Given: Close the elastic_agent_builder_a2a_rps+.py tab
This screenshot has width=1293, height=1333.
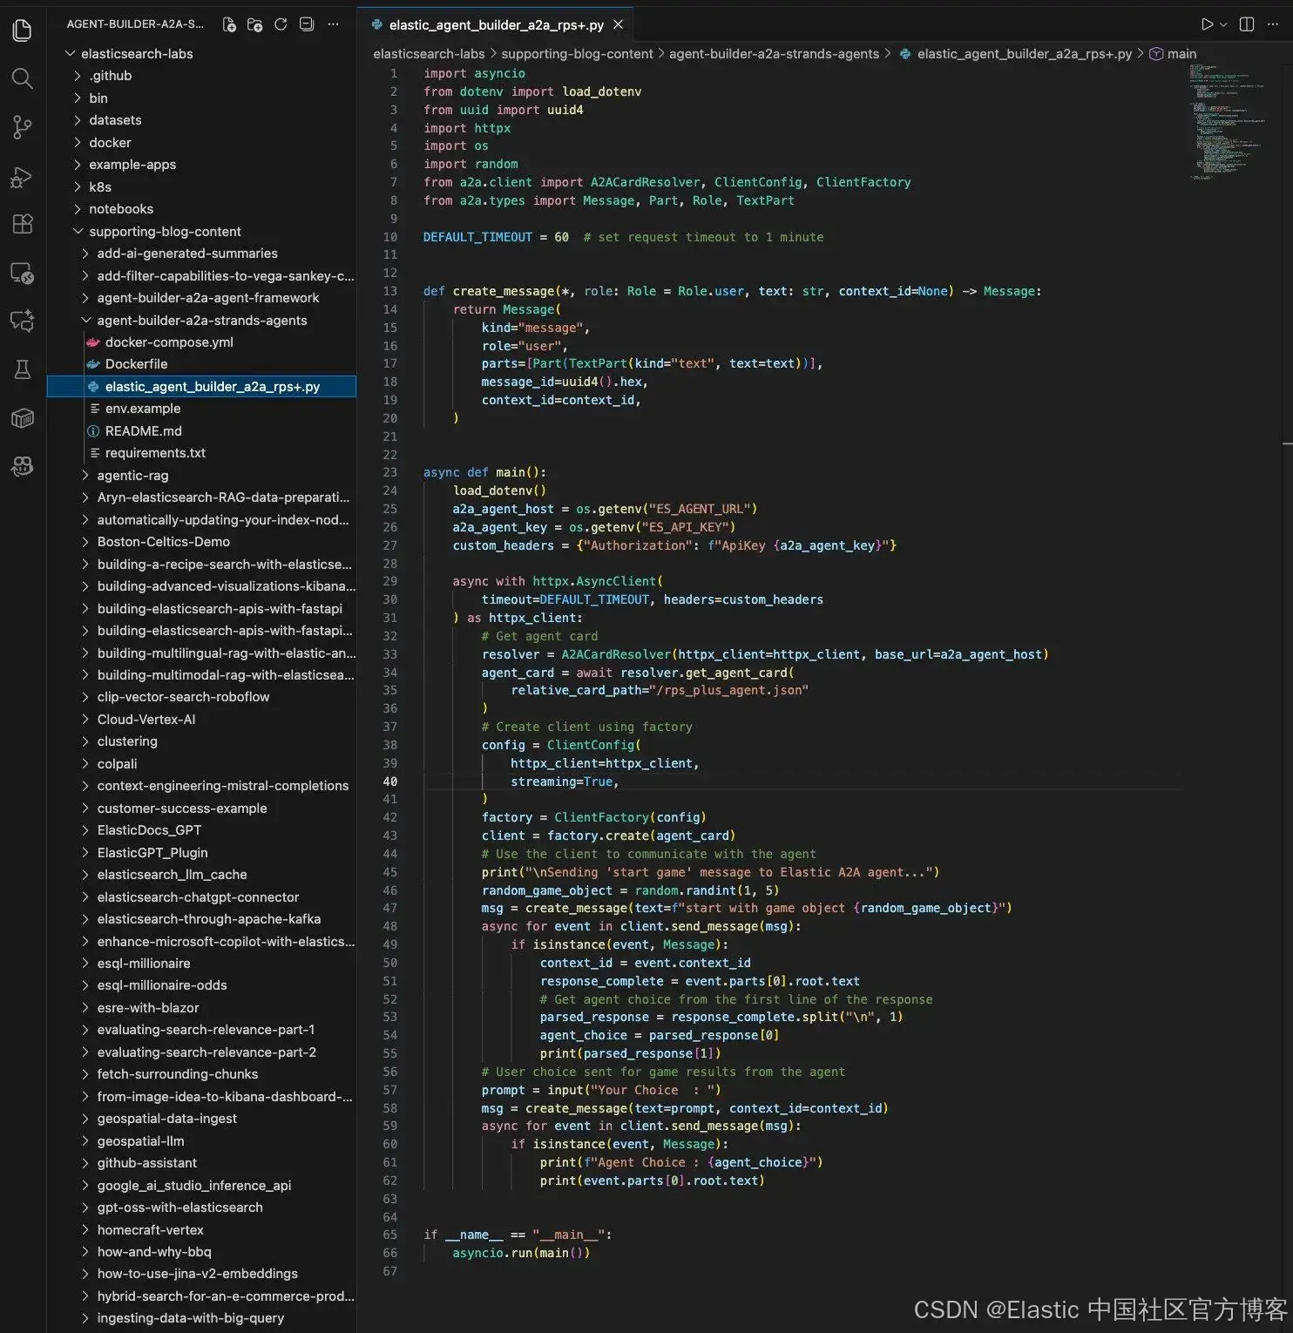Looking at the screenshot, I should coord(618,24).
